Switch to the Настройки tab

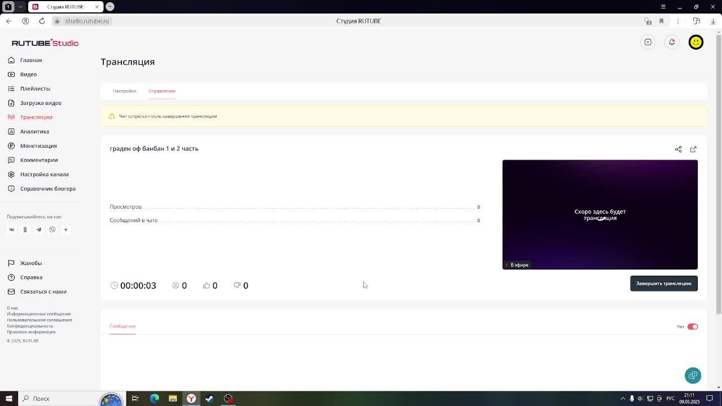[x=125, y=91]
